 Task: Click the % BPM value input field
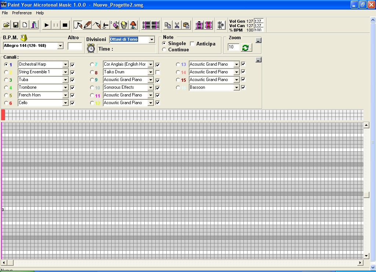pyautogui.click(x=259, y=30)
